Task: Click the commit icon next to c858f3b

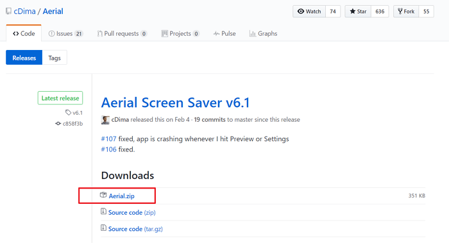Action: coord(58,124)
